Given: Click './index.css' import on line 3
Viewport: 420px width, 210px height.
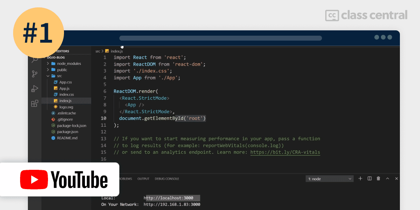Looking at the screenshot, I should 151,71.
